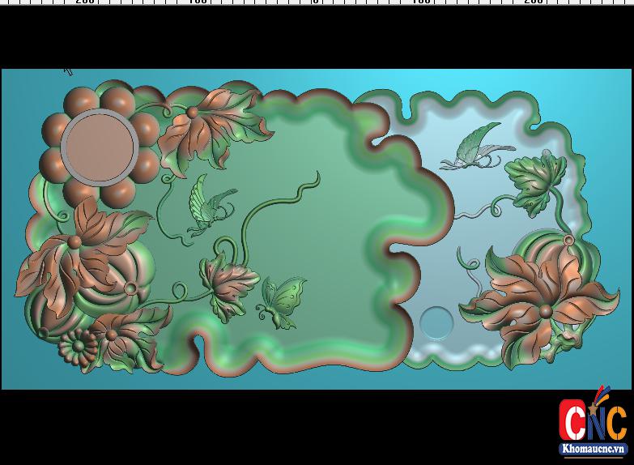This screenshot has width=634, height=465.
Task: Click the rightmost 200 ruler mark
Action: 534,2
